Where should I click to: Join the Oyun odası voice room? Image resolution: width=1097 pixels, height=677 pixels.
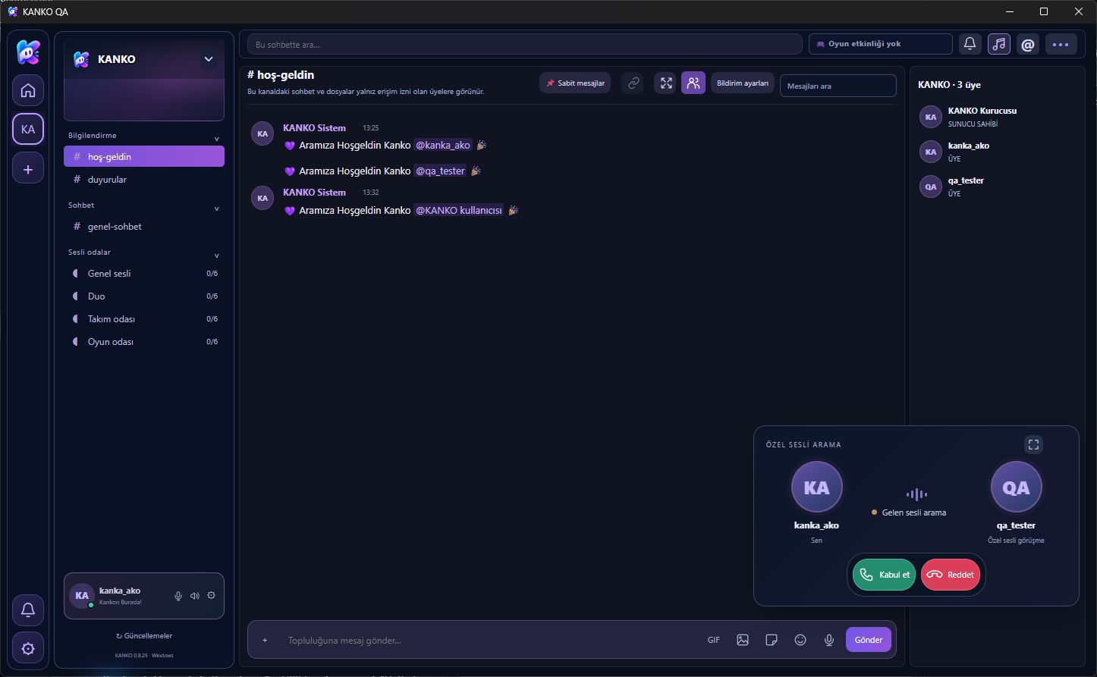pos(144,342)
